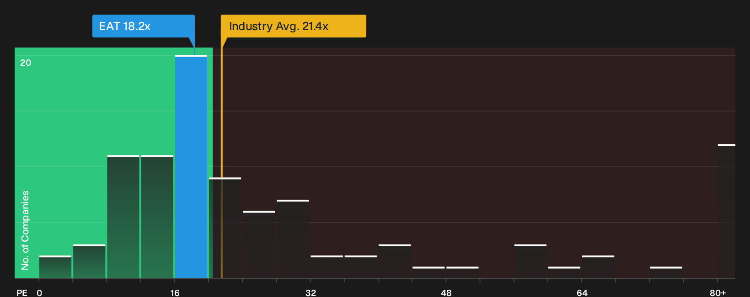Viewport: 750px width, 297px height.
Task: Select the blue highlighted EAT bar
Action: [191, 166]
